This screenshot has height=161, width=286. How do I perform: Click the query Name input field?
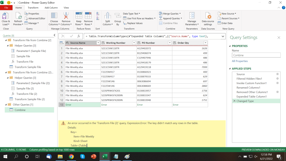coord(256,55)
